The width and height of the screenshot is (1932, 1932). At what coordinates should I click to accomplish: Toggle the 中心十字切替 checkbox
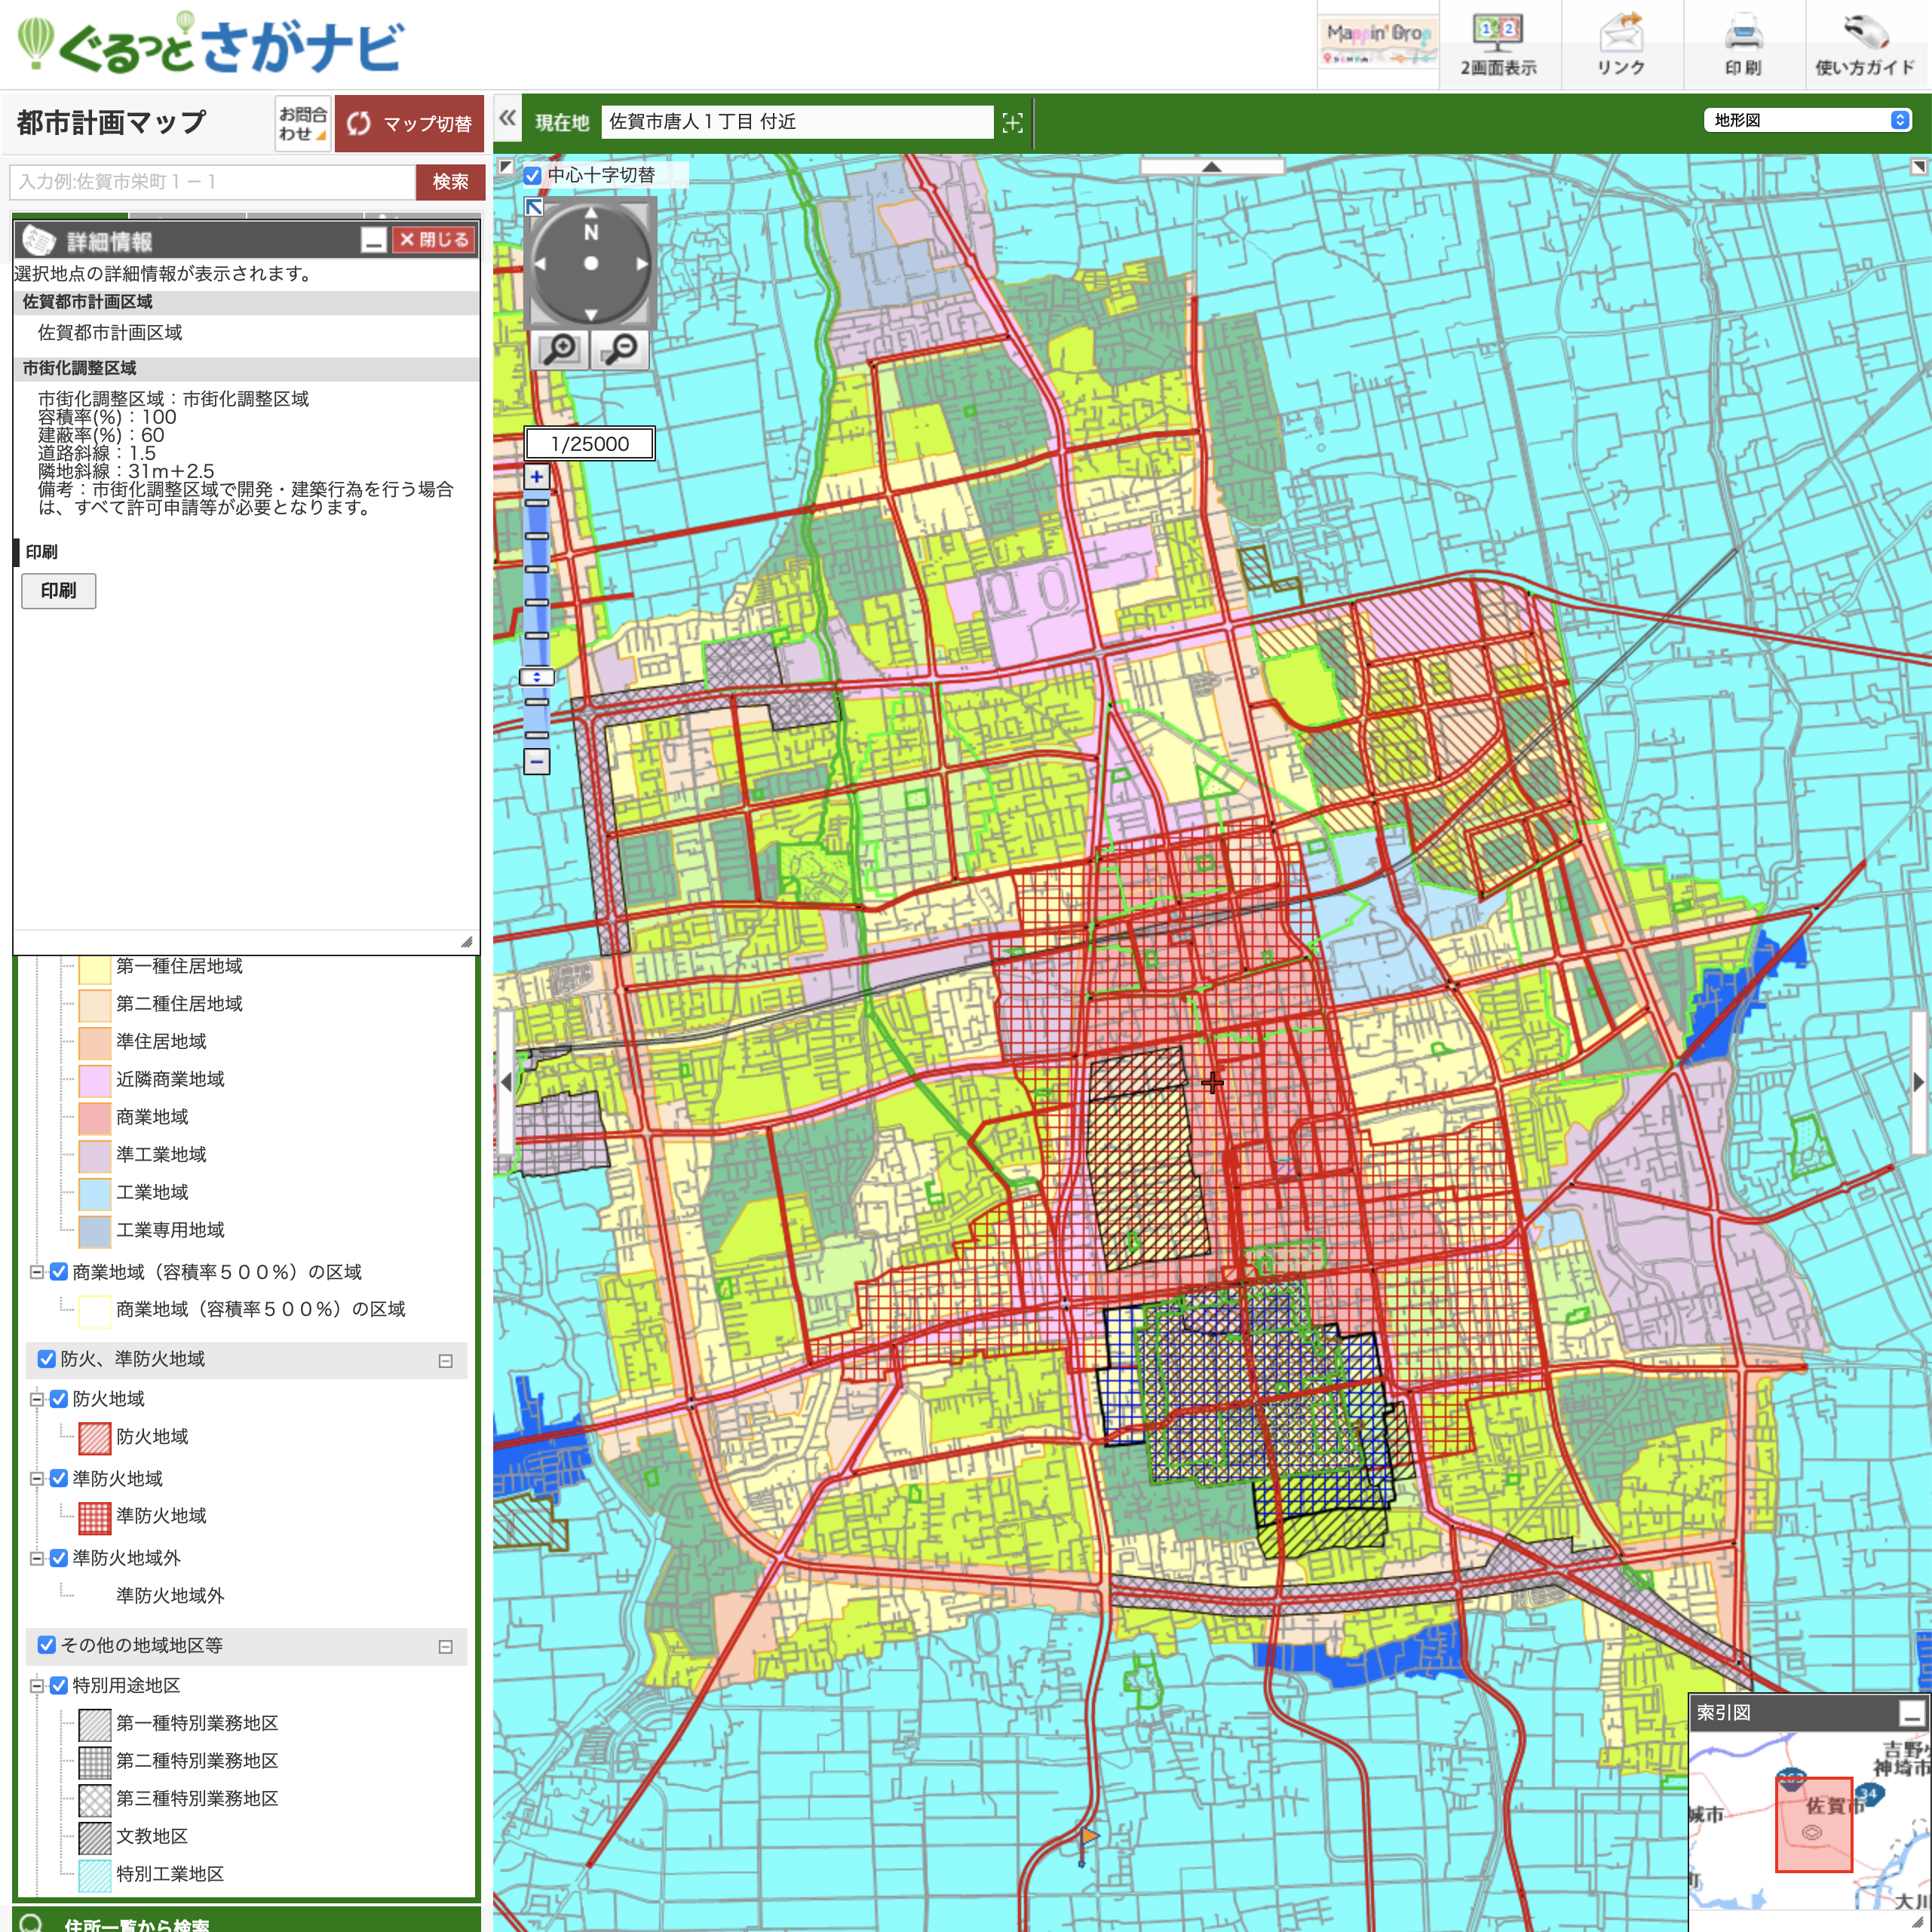(533, 176)
